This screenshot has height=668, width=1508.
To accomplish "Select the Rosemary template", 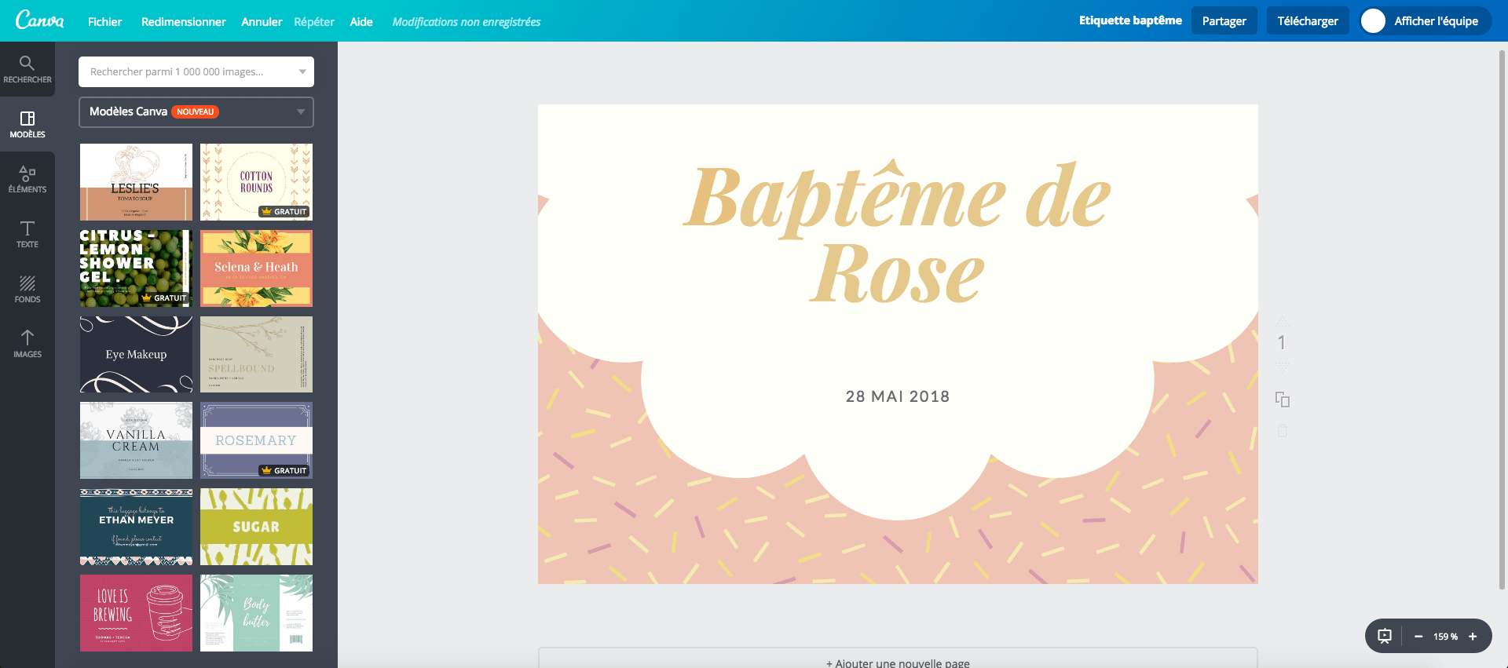I will click(256, 440).
